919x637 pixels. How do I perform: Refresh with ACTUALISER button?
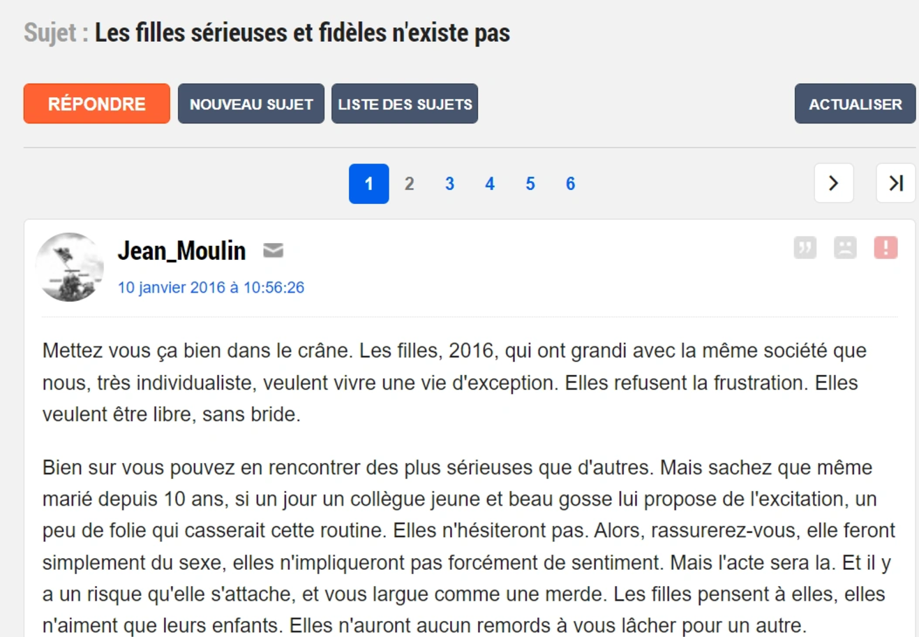855,104
